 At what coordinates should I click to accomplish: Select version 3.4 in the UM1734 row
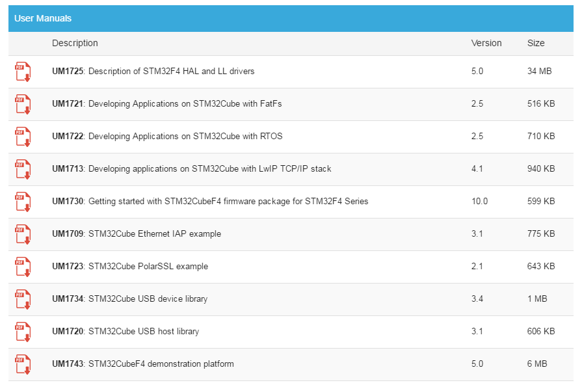(x=477, y=299)
